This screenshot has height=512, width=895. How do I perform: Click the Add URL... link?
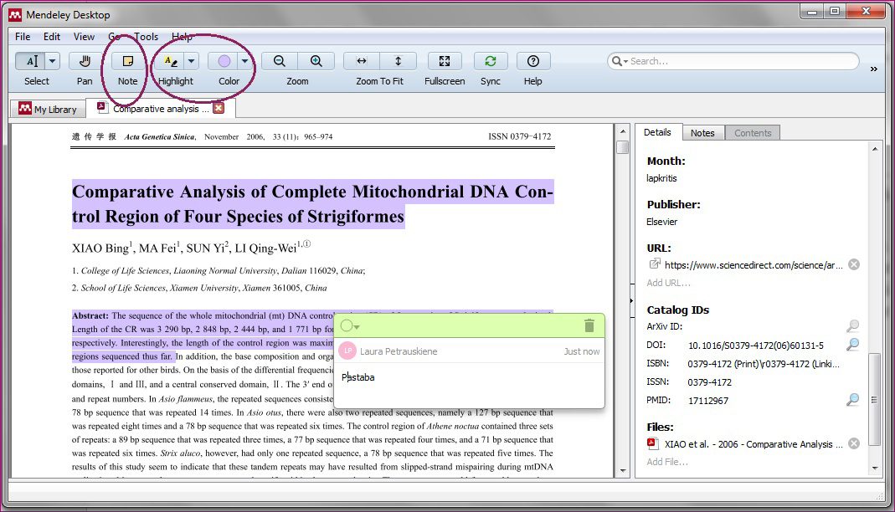[x=668, y=283]
